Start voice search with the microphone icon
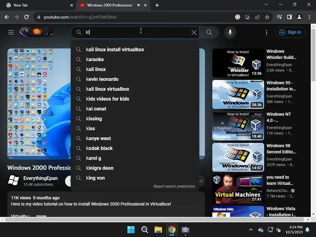316x237 pixels. 230,32
